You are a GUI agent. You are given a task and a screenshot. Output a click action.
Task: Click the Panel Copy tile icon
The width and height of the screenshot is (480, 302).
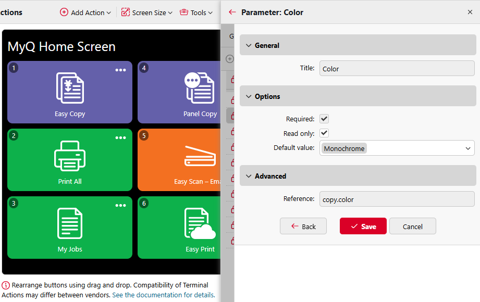point(200,88)
